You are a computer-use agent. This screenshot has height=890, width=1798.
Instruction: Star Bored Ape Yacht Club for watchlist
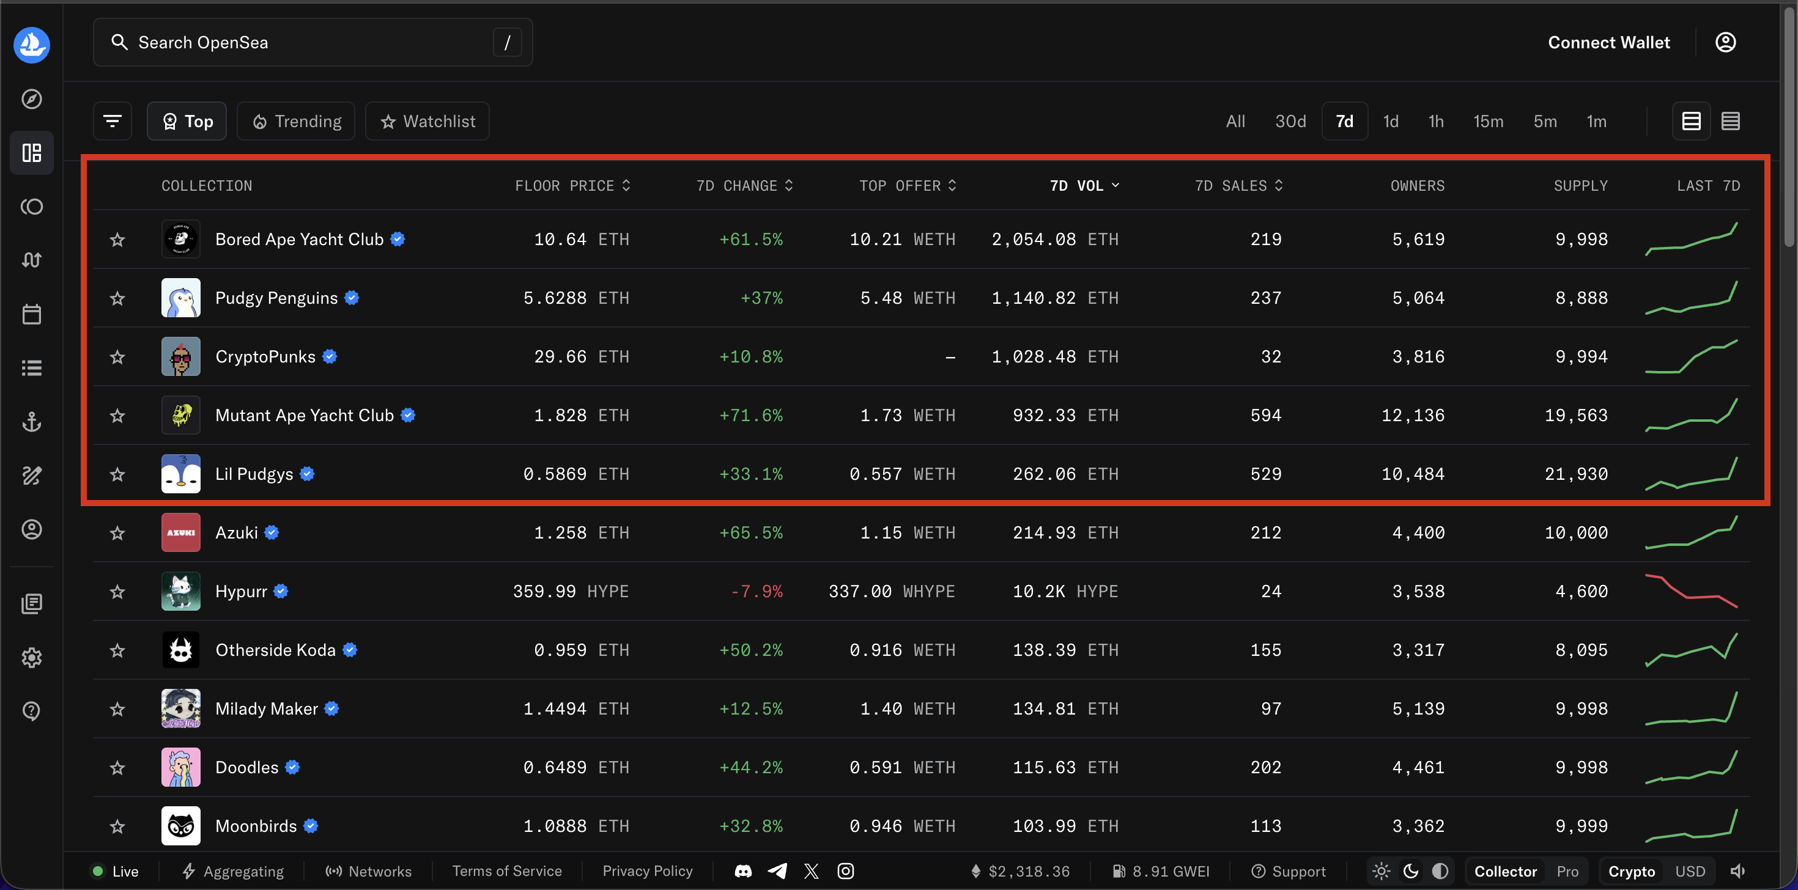[x=117, y=240]
